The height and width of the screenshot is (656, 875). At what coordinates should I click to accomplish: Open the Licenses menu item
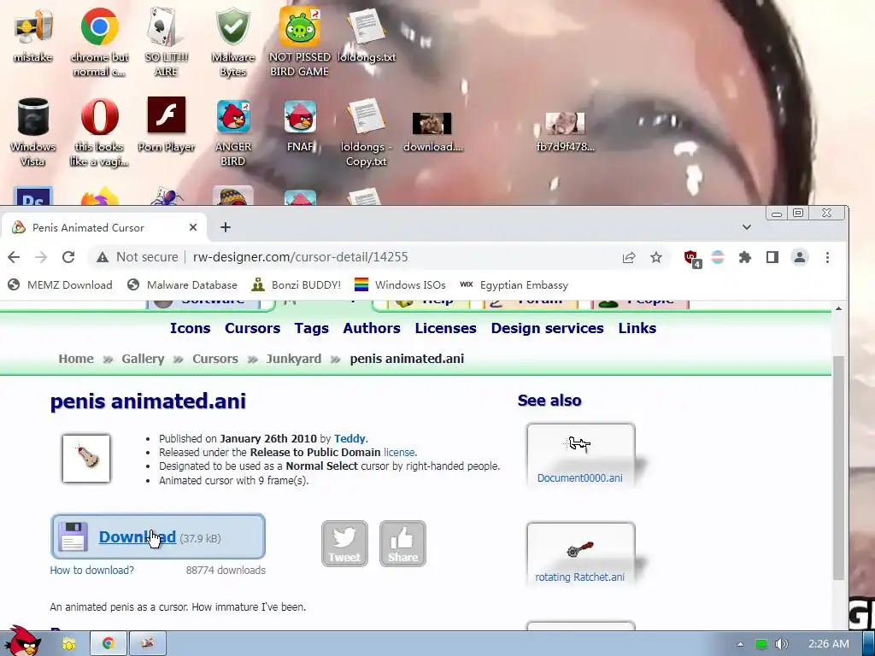click(445, 328)
